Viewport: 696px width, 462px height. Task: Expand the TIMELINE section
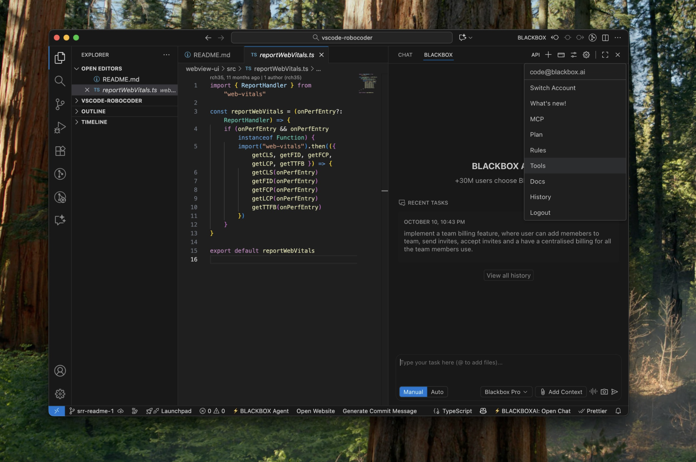[x=94, y=122]
